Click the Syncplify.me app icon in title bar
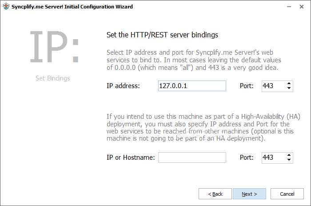This screenshot has height=206, width=311. tap(6, 7)
